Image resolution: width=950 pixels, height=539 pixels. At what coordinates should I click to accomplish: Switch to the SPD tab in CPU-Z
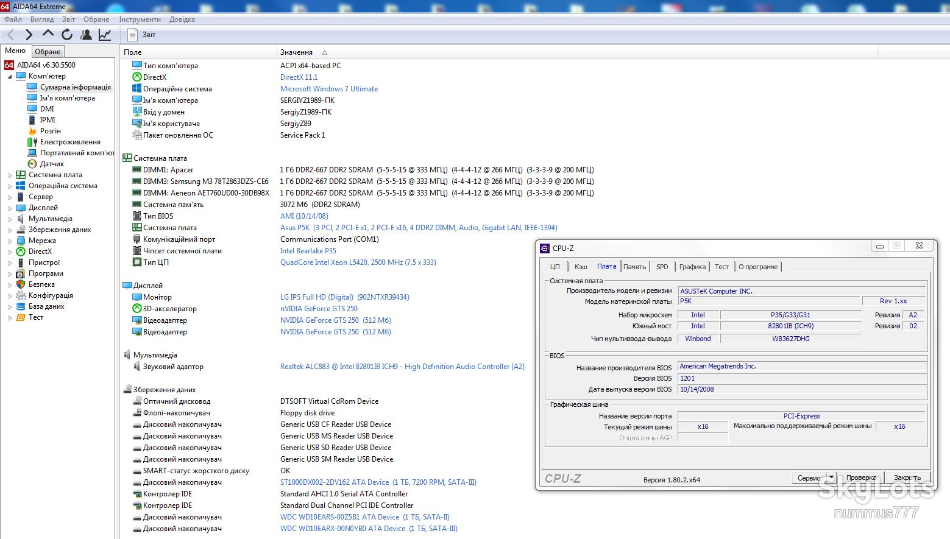tap(662, 267)
